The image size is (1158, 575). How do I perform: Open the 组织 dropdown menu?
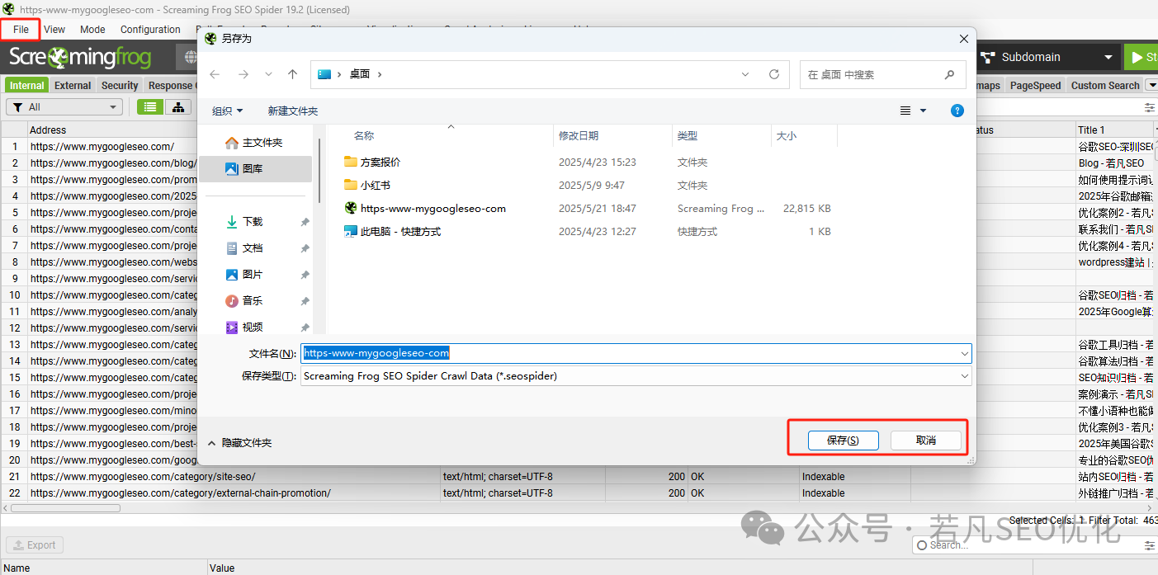pyautogui.click(x=228, y=111)
